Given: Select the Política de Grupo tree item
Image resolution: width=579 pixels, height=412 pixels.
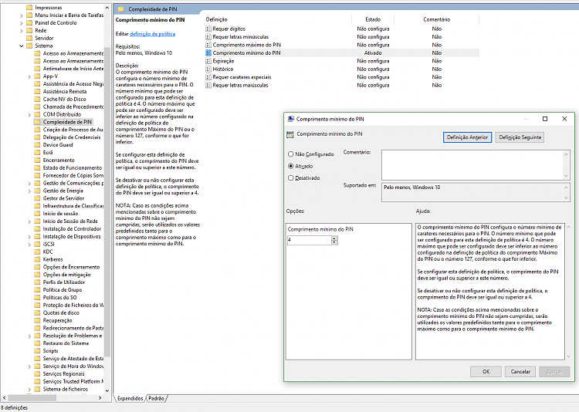Looking at the screenshot, I should tap(63, 290).
